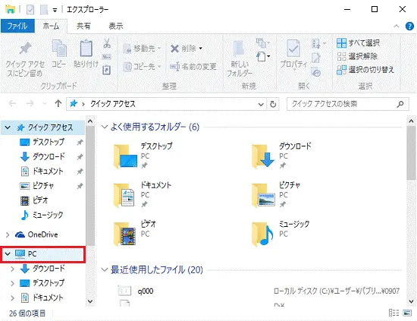Click the main pane scroll down arrow
Viewport: 417px width, 321px height.
[x=411, y=301]
